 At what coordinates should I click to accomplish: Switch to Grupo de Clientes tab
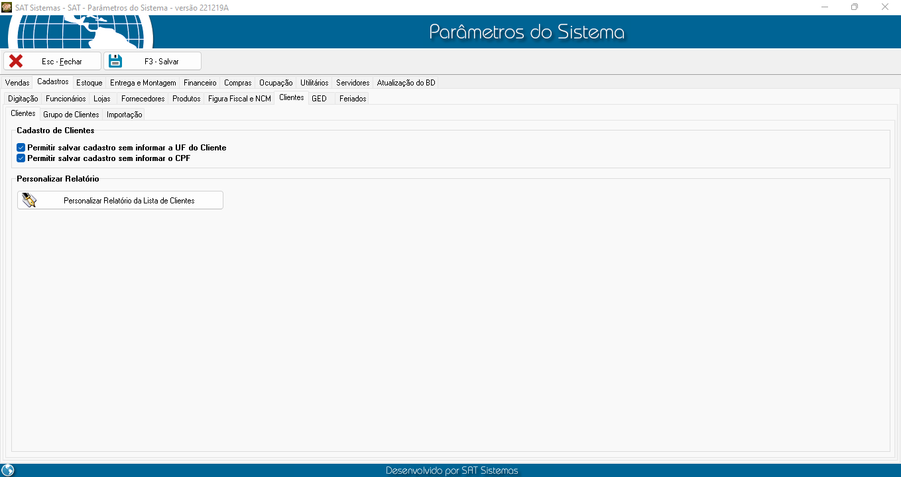(x=71, y=115)
